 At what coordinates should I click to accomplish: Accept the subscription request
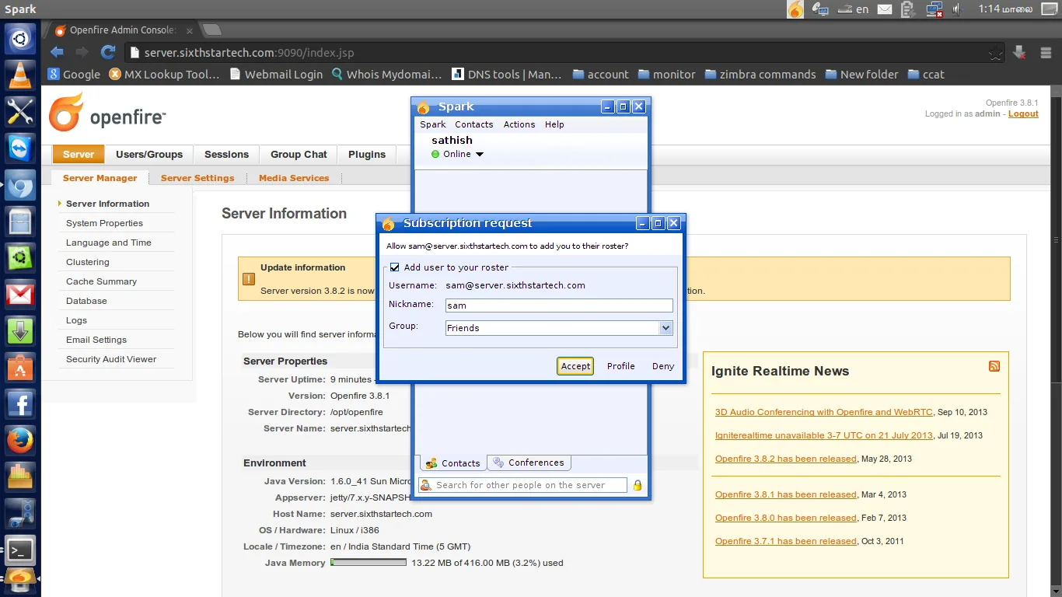pos(575,366)
